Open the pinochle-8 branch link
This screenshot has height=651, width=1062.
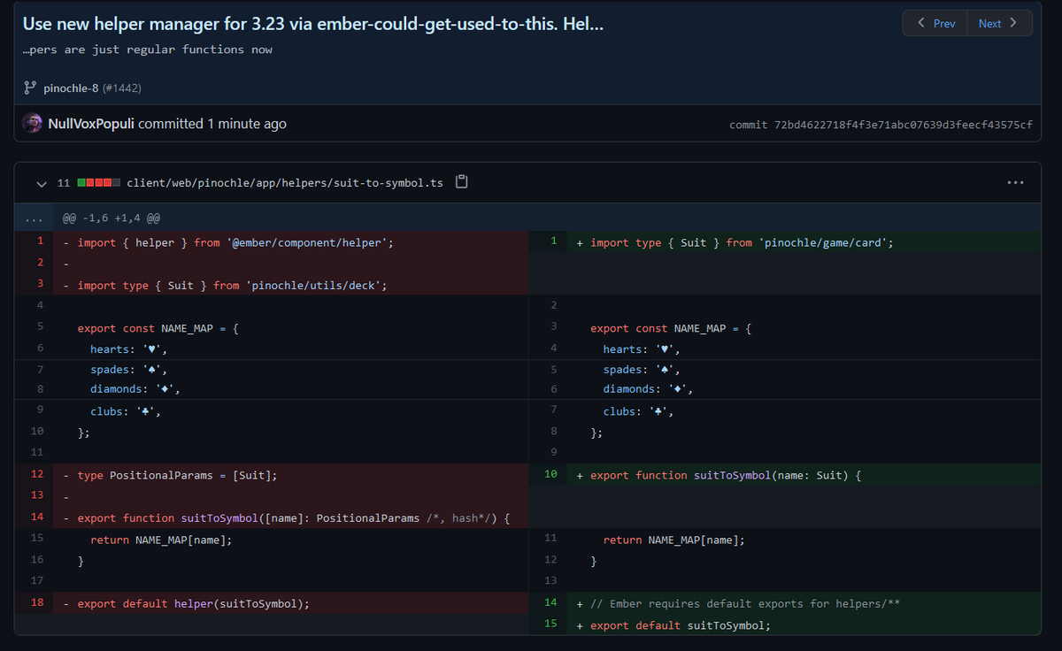click(71, 88)
